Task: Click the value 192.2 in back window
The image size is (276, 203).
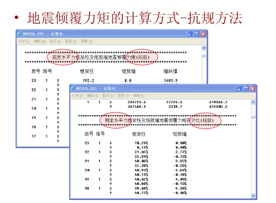Action: [88, 80]
